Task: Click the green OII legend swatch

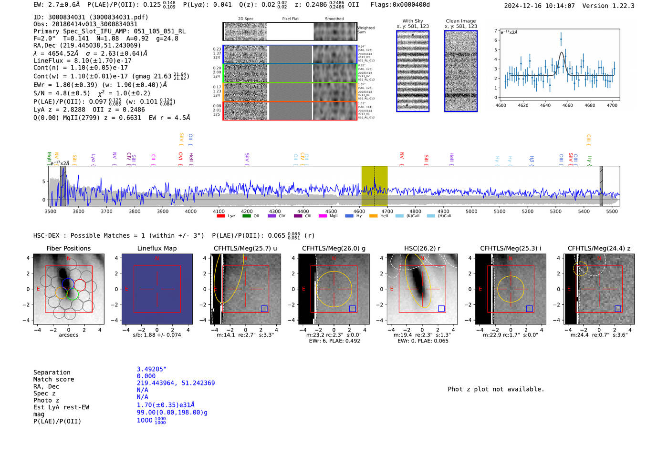Action: [246, 216]
